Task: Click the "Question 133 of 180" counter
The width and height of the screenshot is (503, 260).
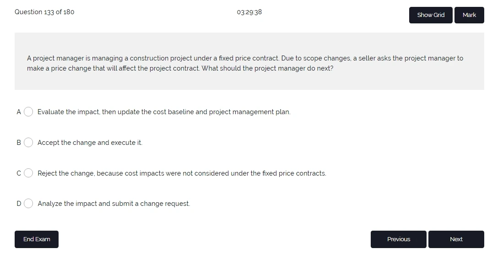Action: point(44,12)
